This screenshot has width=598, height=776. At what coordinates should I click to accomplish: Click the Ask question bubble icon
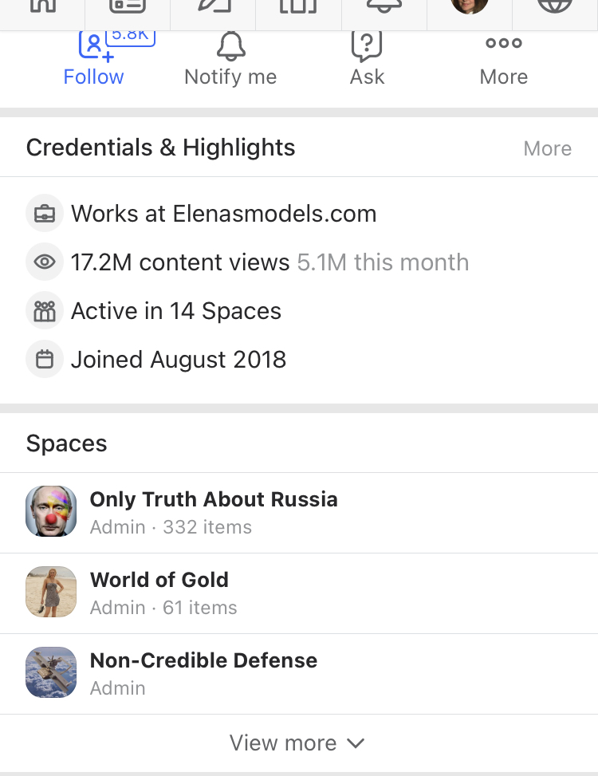pyautogui.click(x=367, y=46)
